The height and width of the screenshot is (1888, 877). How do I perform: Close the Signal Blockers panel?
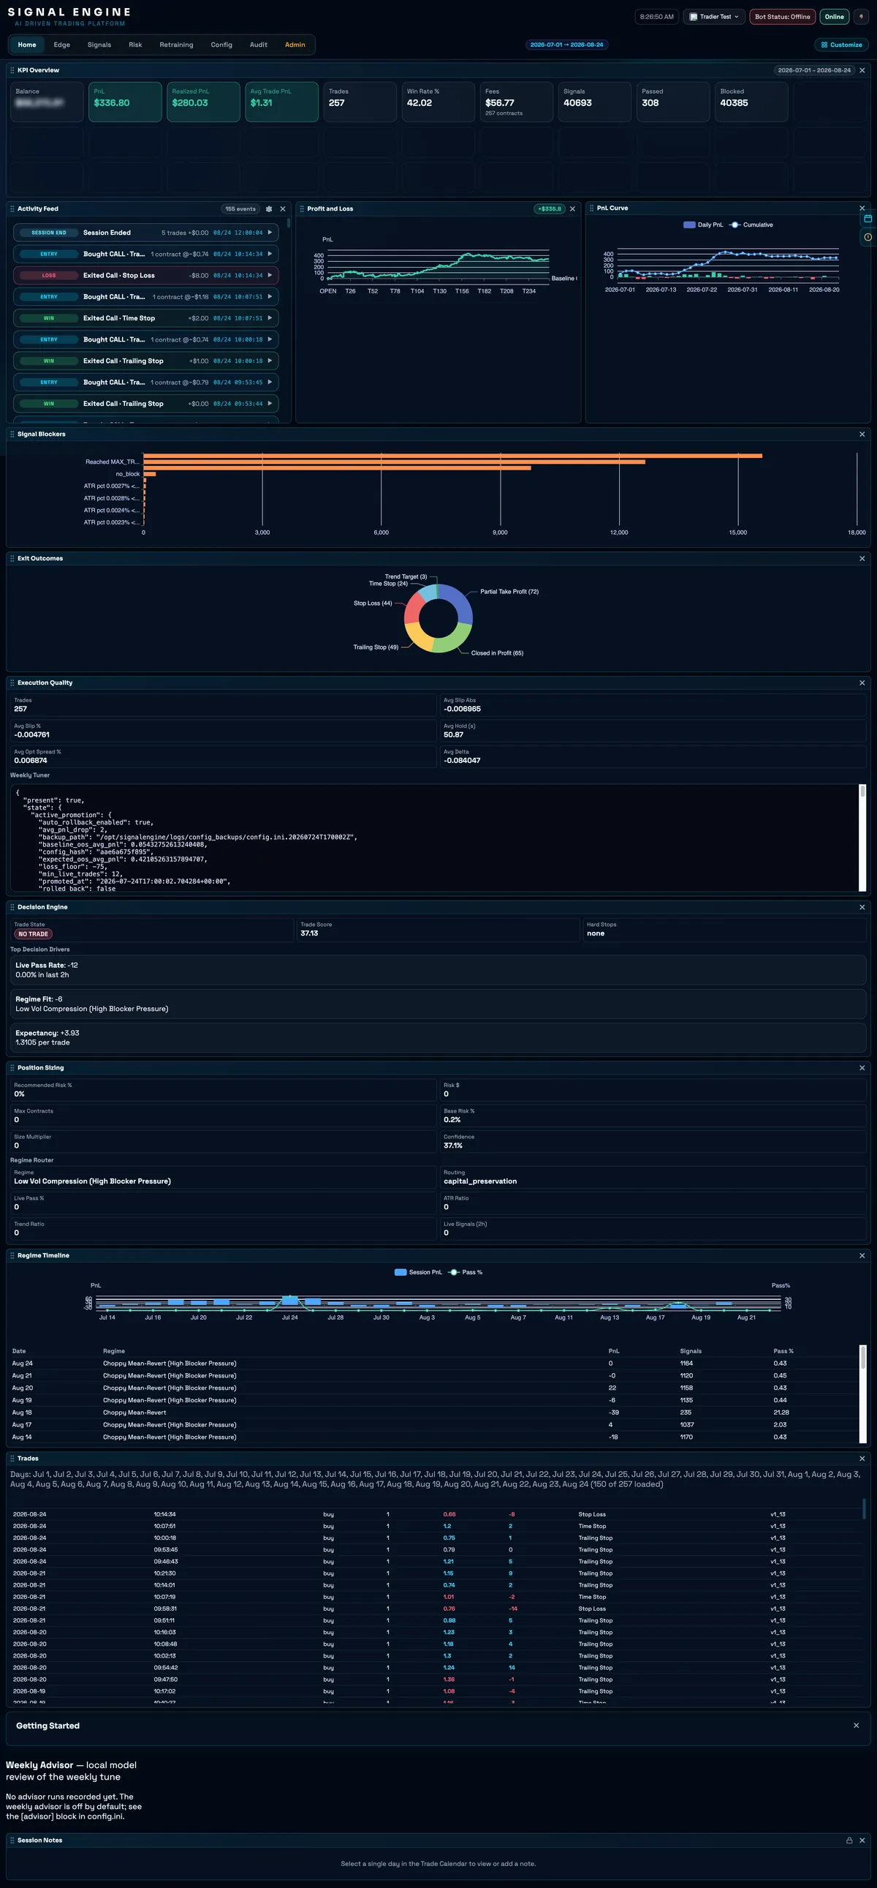(862, 434)
